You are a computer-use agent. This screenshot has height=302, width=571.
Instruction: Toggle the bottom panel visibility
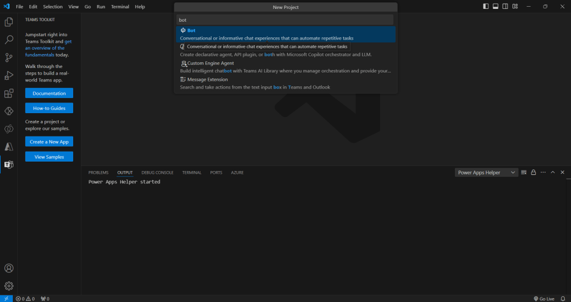coord(495,7)
